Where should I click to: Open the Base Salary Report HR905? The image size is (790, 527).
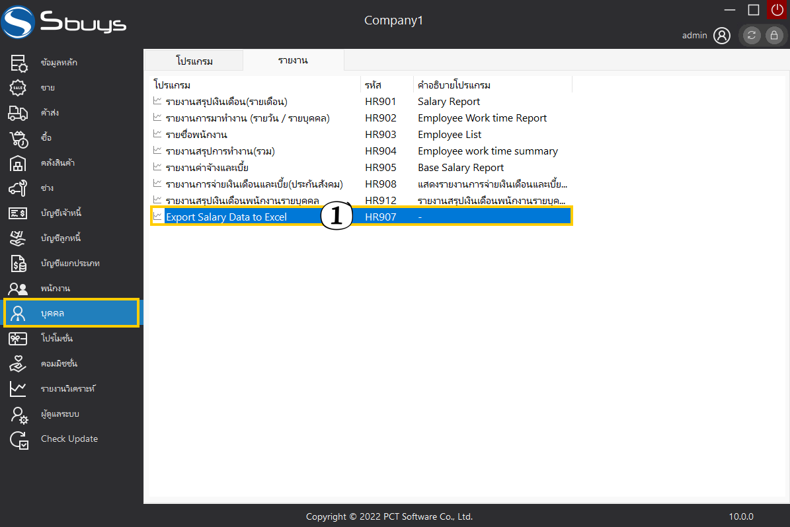tap(207, 168)
